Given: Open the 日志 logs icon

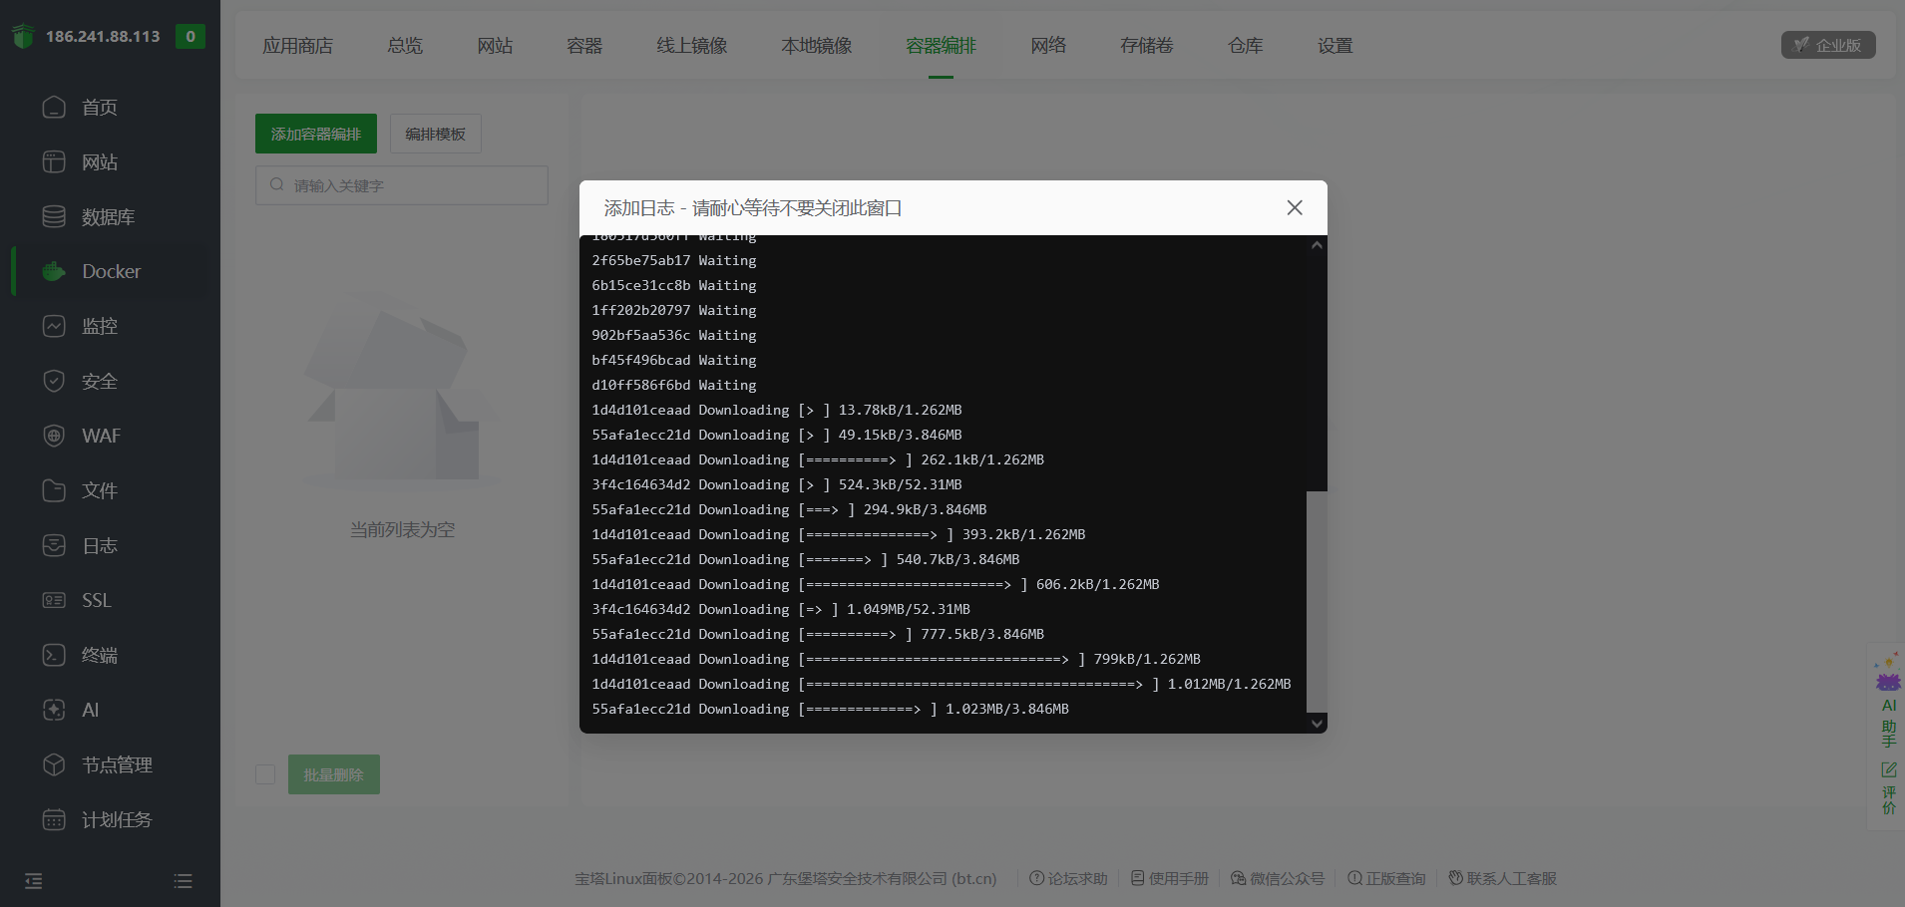Looking at the screenshot, I should (54, 545).
